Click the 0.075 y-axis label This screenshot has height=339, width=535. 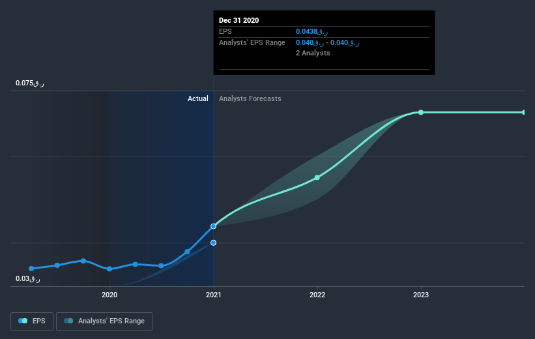tap(30, 83)
